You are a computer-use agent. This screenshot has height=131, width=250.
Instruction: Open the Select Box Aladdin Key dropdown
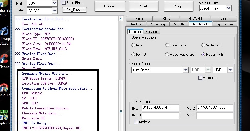click(x=229, y=8)
